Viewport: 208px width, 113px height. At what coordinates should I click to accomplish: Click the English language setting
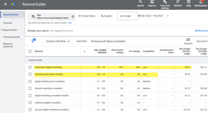[106, 16]
